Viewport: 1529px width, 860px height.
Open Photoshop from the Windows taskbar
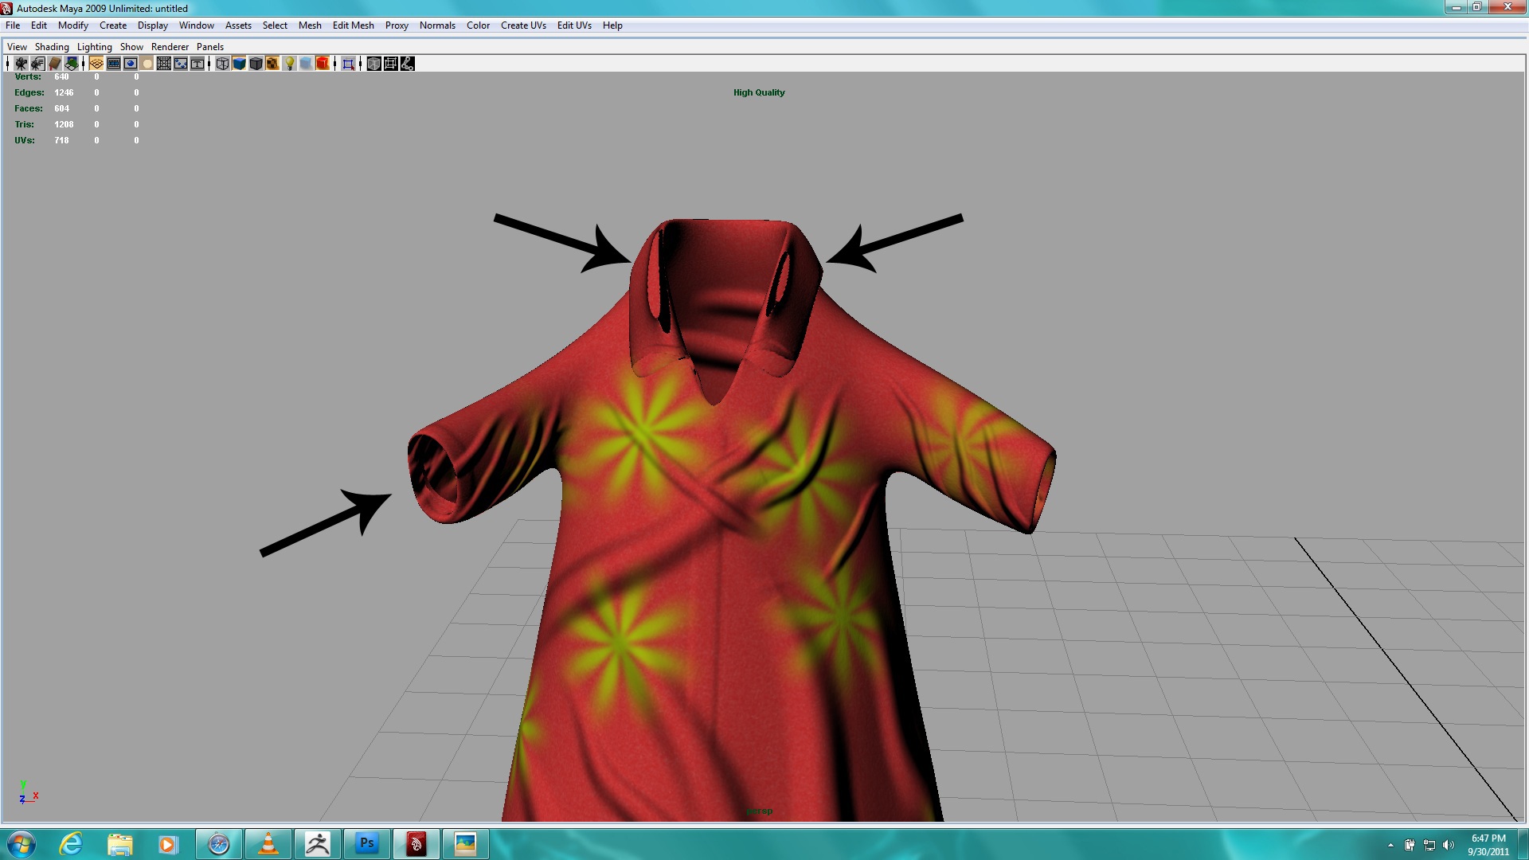(366, 843)
